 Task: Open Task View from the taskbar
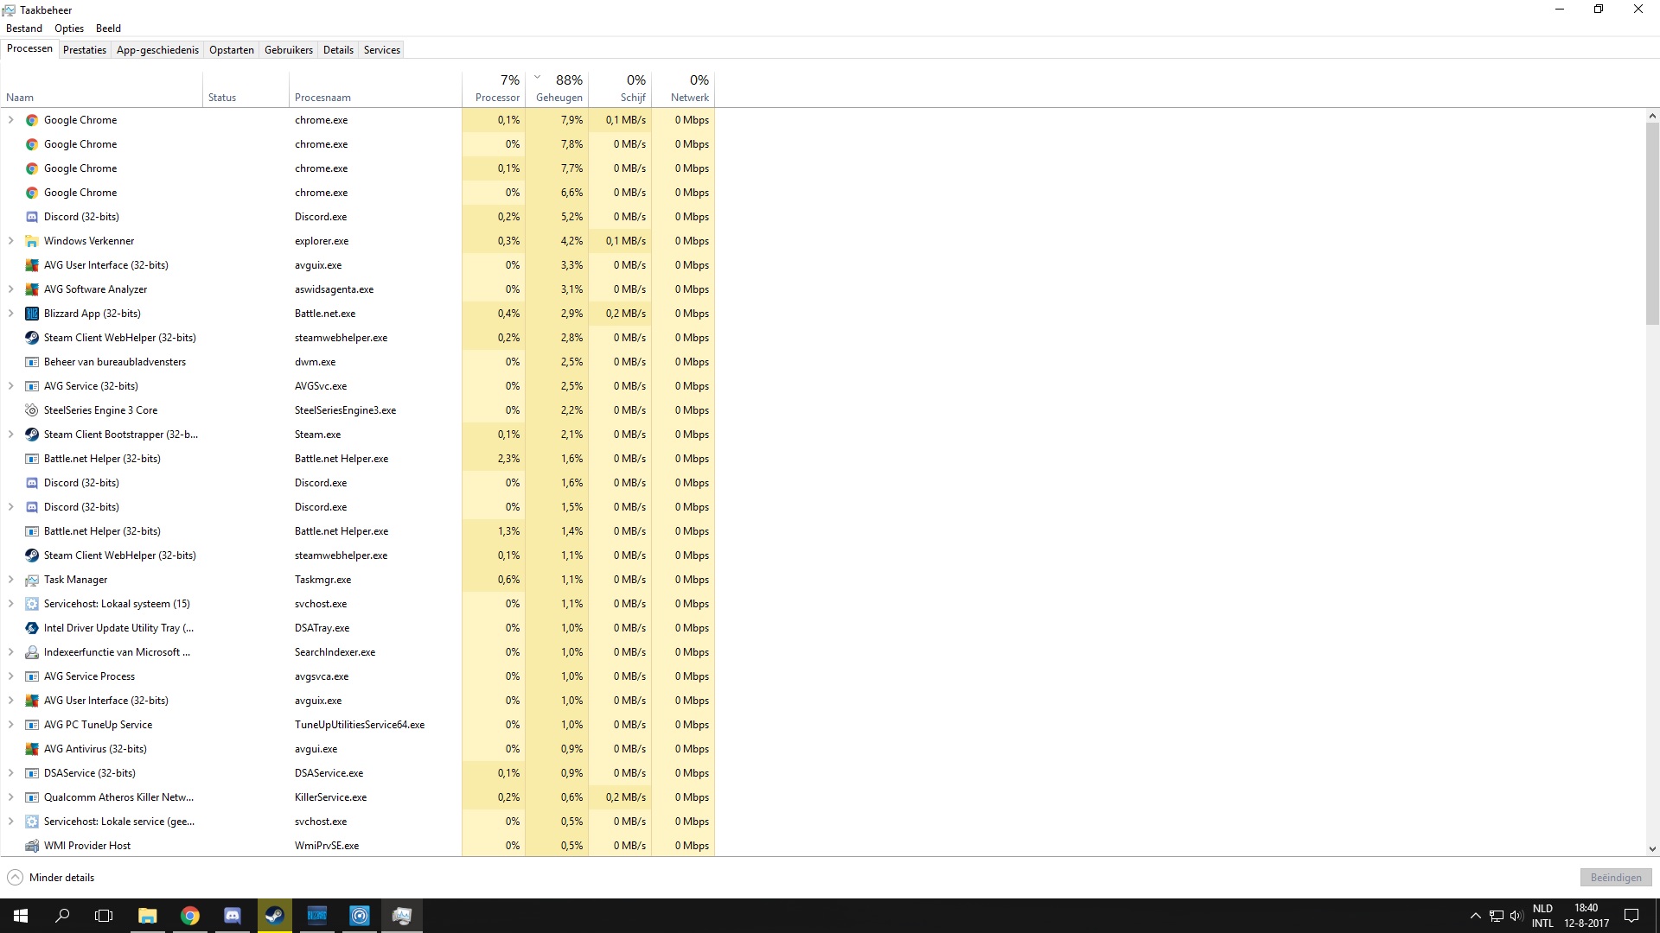coord(104,916)
